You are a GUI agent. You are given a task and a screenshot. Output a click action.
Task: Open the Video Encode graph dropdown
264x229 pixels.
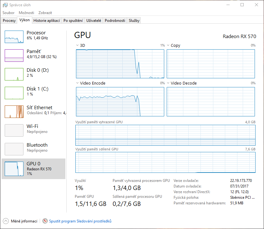[x=78, y=83]
